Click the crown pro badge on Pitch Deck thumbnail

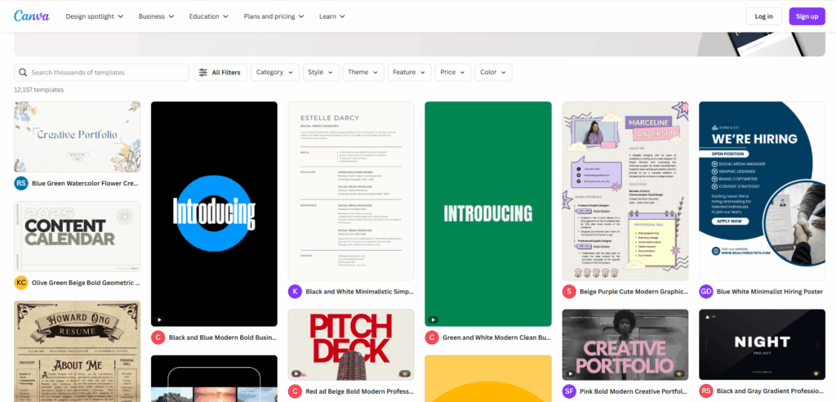pyautogui.click(x=405, y=373)
